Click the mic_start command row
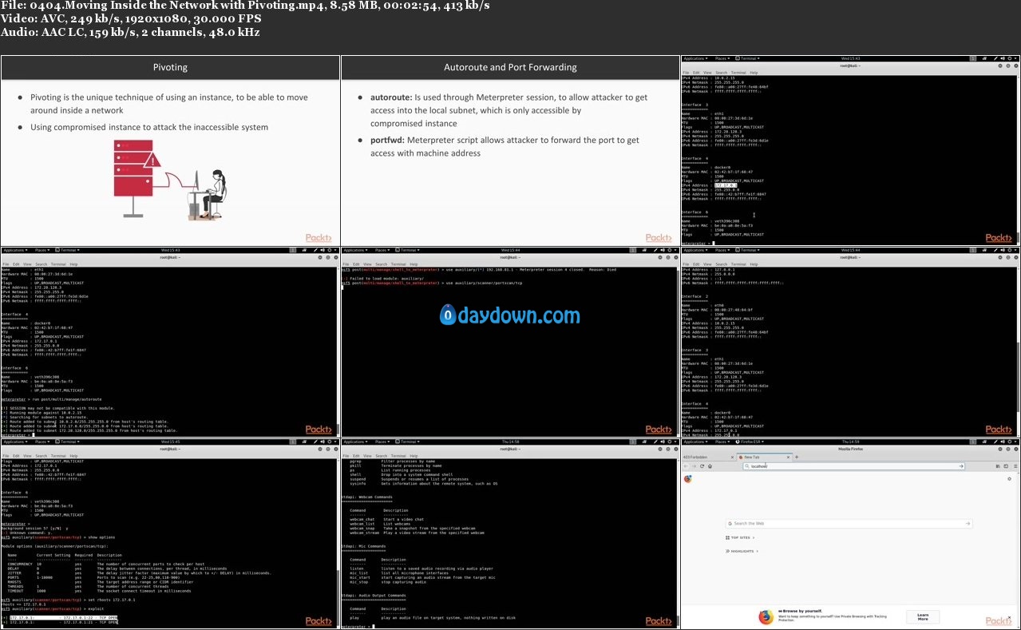Image resolution: width=1021 pixels, height=630 pixels. (x=422, y=577)
